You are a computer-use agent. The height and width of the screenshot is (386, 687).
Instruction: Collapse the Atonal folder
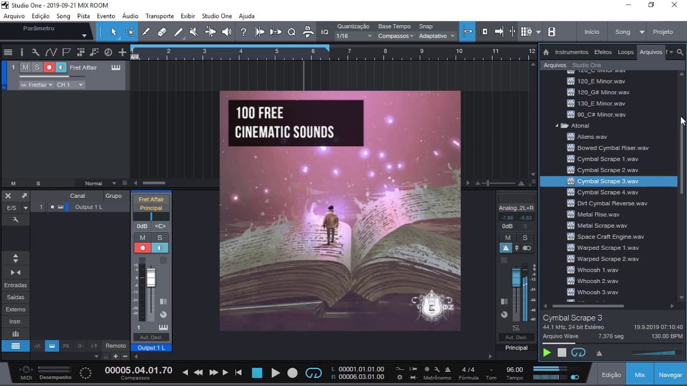[557, 125]
